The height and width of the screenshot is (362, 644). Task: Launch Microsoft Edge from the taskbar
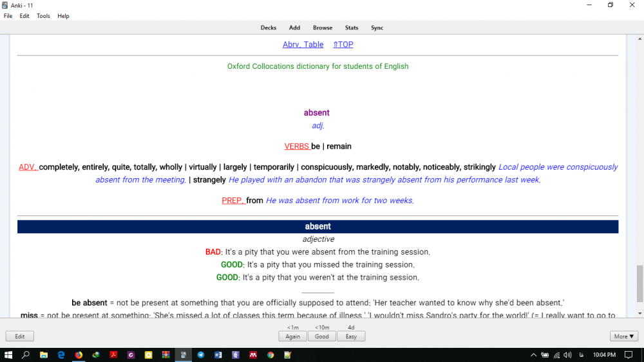pyautogui.click(x=61, y=355)
